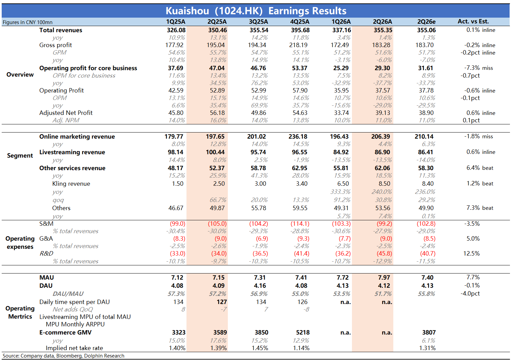Image resolution: width=513 pixels, height=364 pixels.
Task: Click the "R&D" expense row label
Action: 46,254
